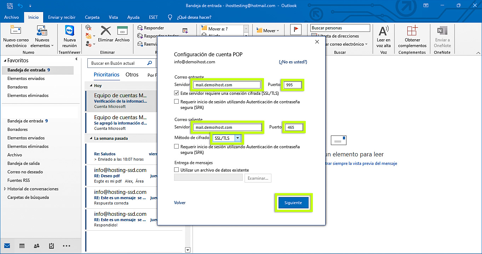
Task: Select the Otros tab
Action: click(x=132, y=75)
